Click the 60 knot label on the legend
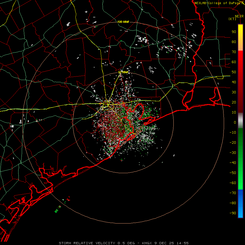The width and height of the screenshot is (245, 245). coord(234,62)
